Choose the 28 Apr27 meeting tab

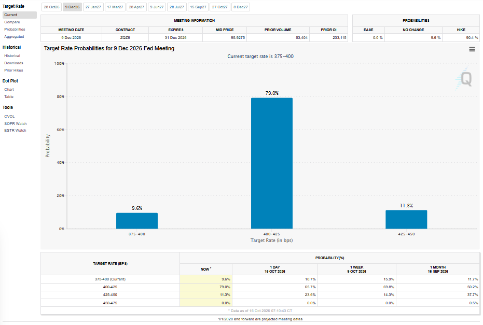click(x=137, y=7)
